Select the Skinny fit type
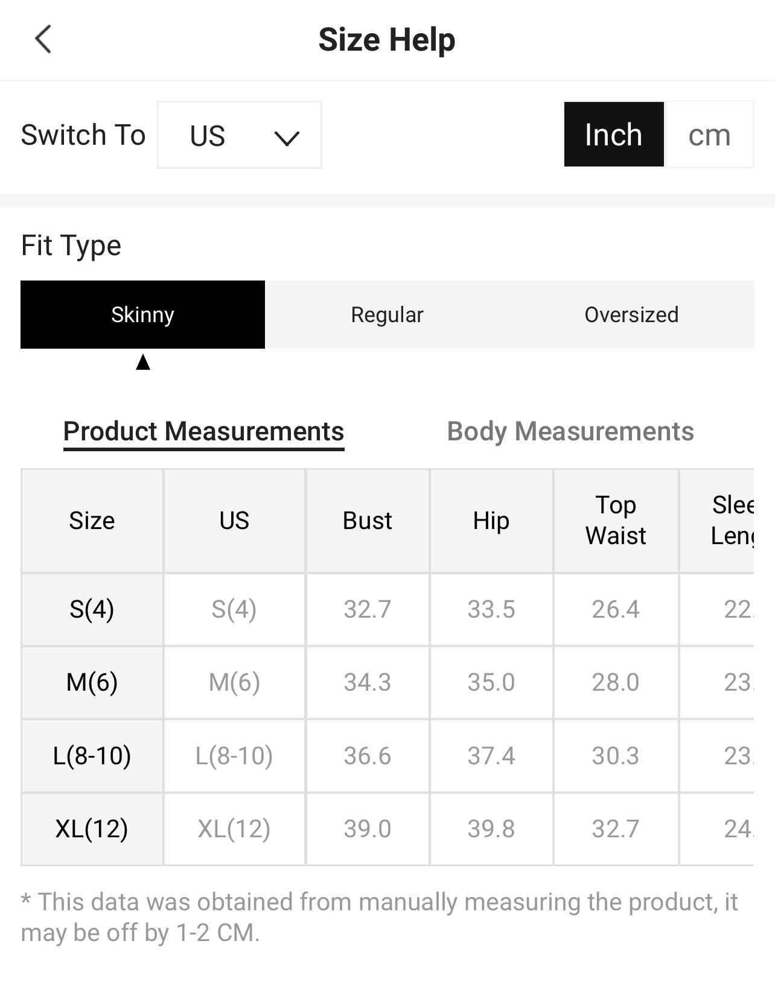This screenshot has width=775, height=1005. click(x=142, y=314)
